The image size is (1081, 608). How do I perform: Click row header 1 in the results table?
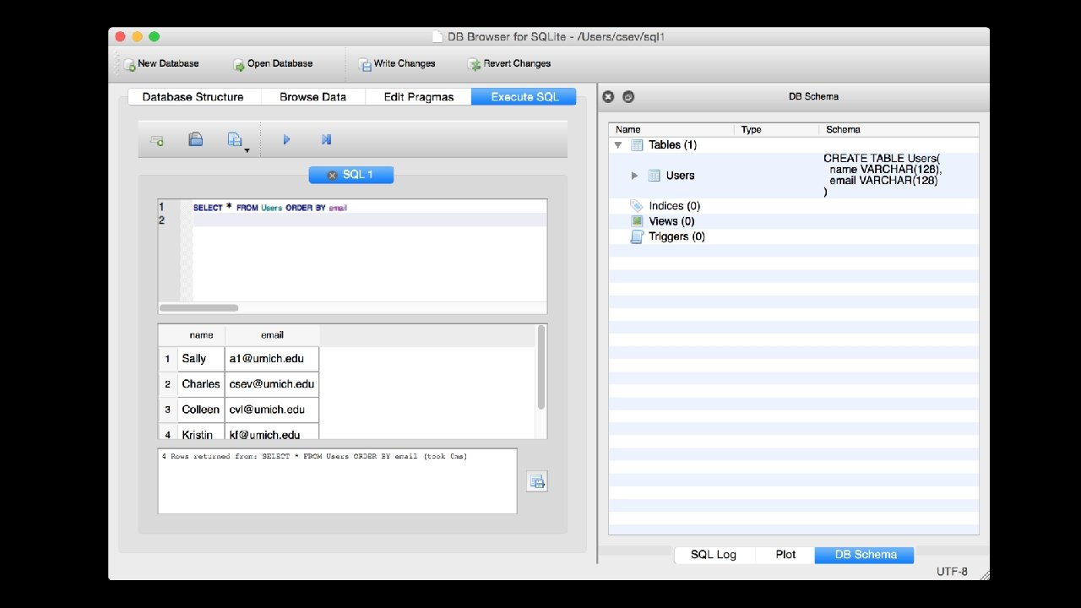(168, 359)
